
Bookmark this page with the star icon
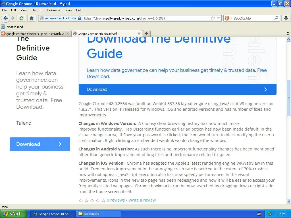(213, 18)
